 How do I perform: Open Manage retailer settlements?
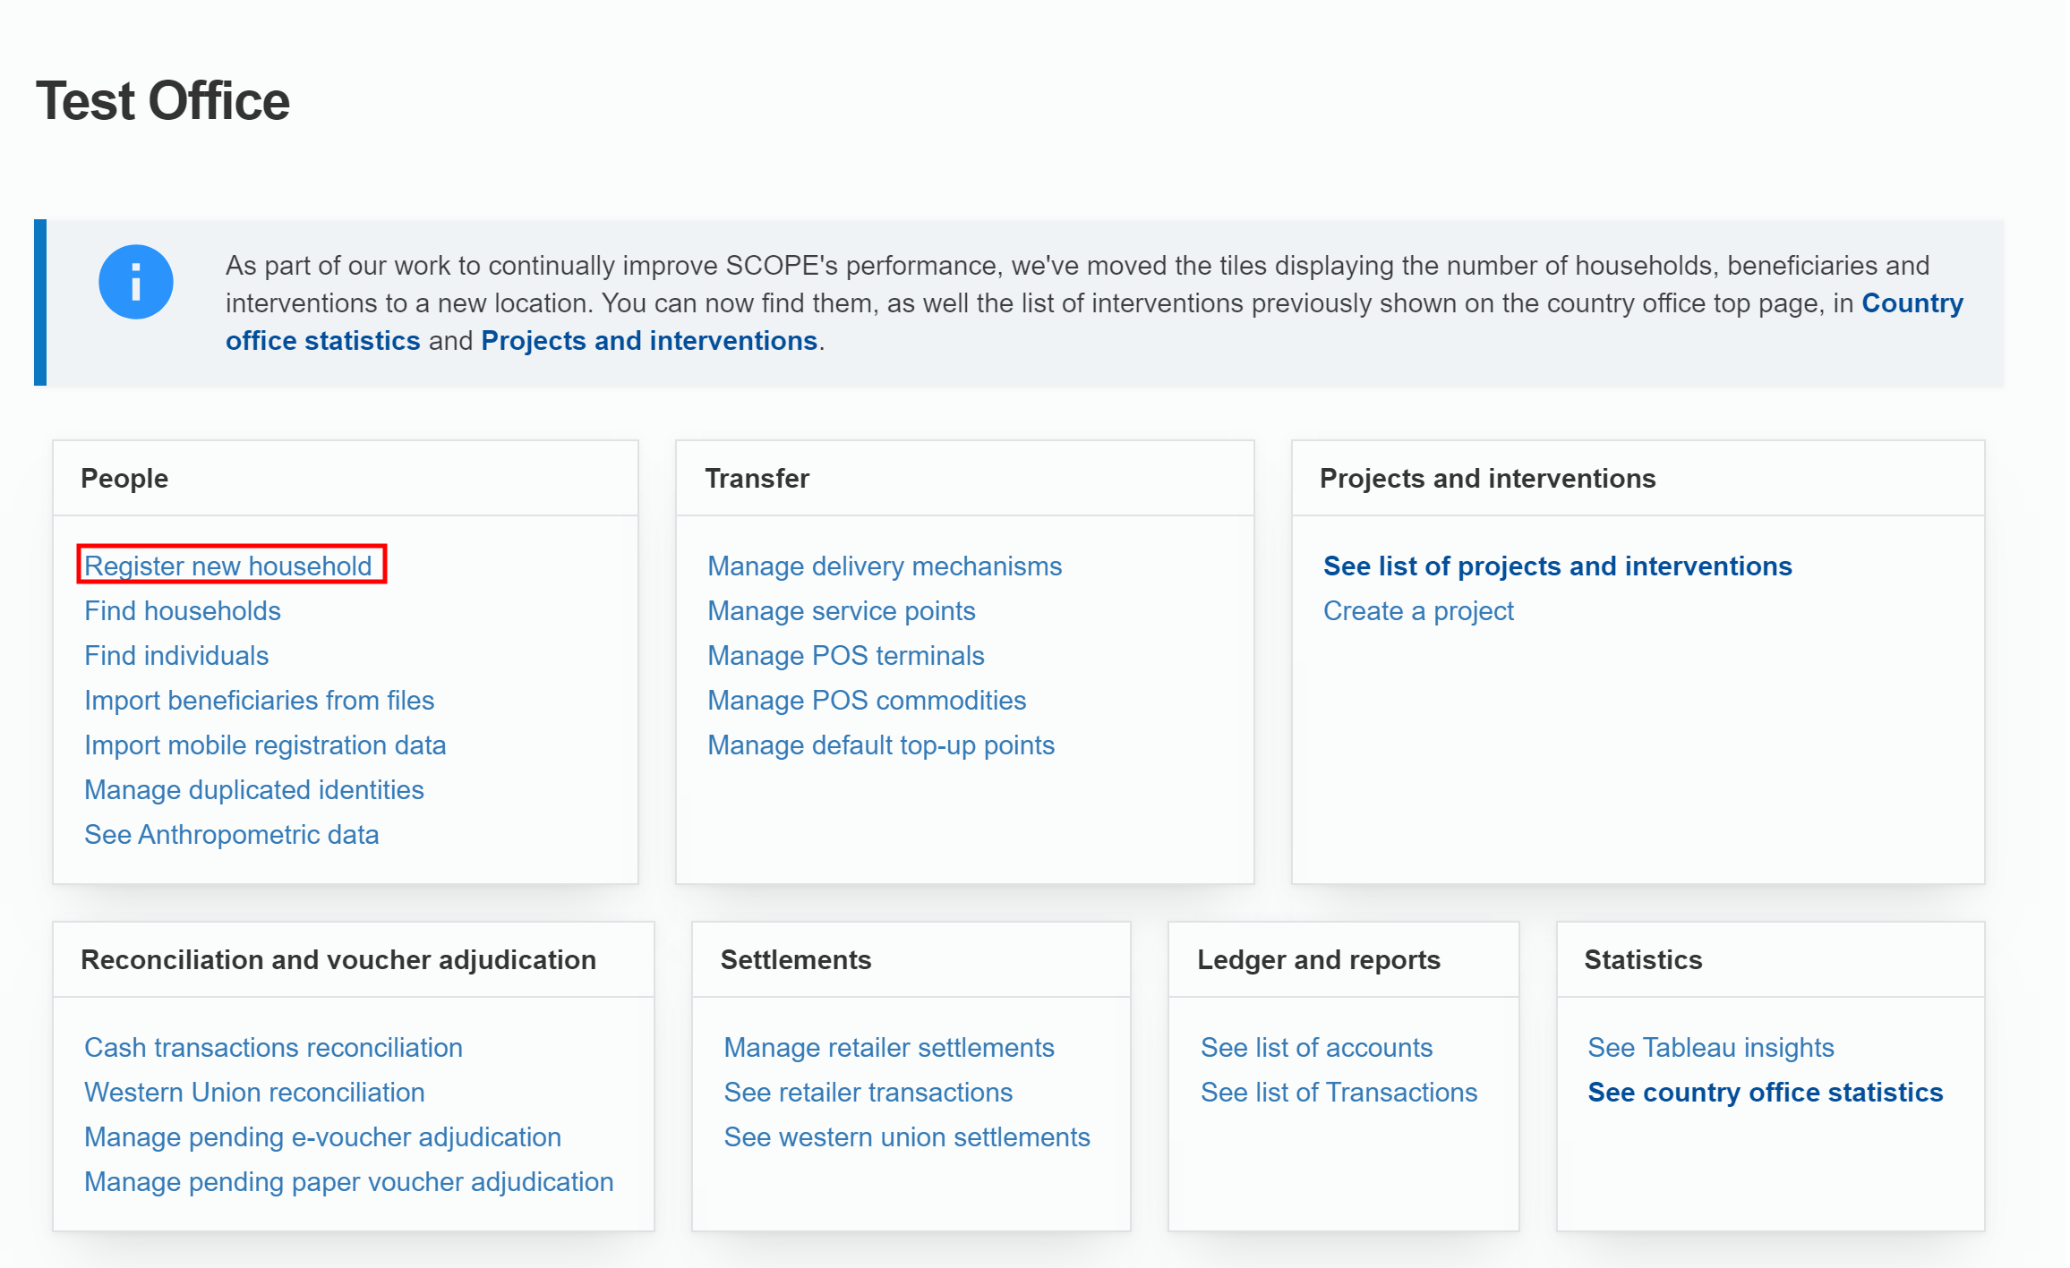tap(889, 1047)
